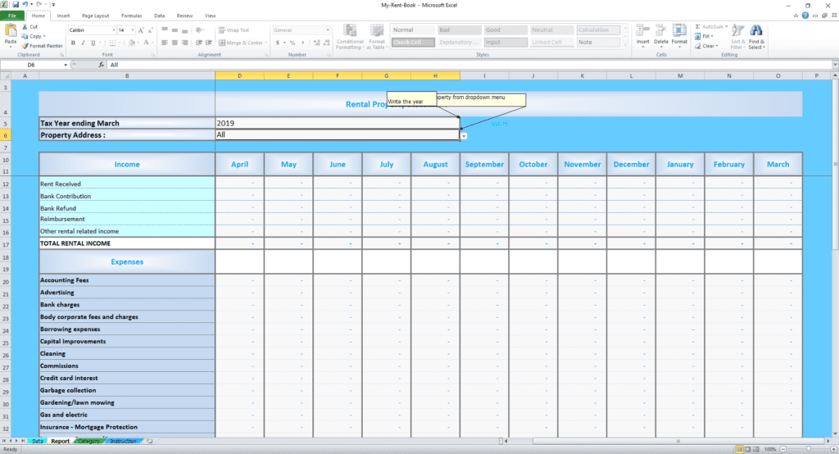839x454 pixels.
Task: Open the Excel Help question mark icon
Action: click(x=805, y=16)
